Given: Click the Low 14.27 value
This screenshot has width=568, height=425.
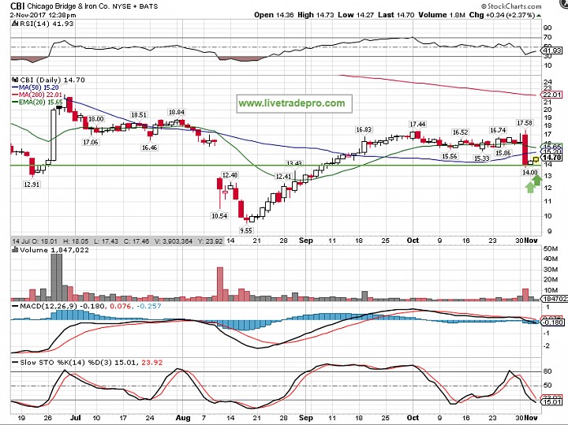Looking at the screenshot, I should [356, 15].
